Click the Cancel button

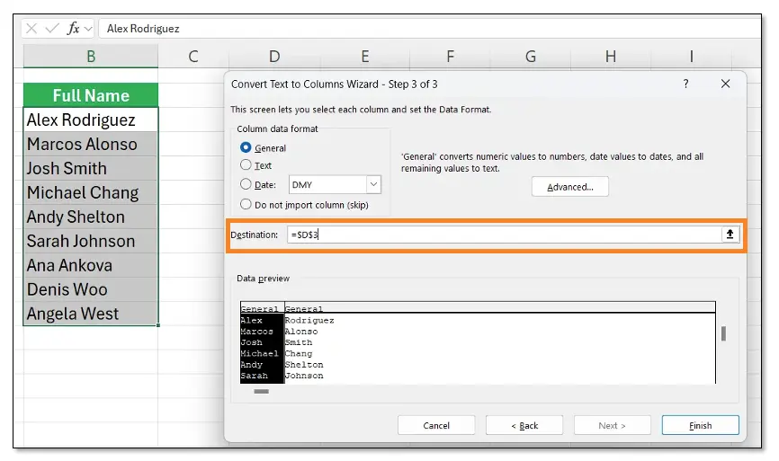coord(436,425)
